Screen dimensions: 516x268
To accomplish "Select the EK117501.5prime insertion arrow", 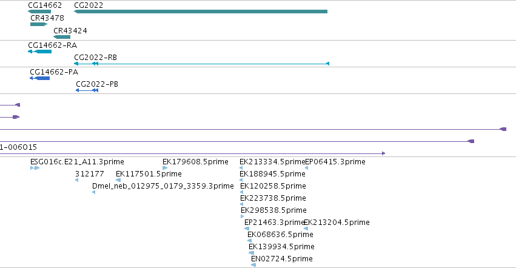I will [x=118, y=180].
